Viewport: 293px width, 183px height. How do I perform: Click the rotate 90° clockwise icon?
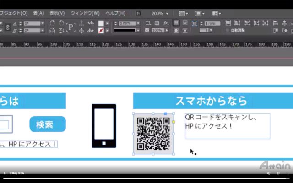coord(52,23)
